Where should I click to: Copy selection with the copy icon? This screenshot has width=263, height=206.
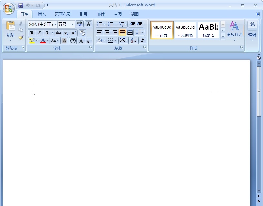tap(21, 30)
